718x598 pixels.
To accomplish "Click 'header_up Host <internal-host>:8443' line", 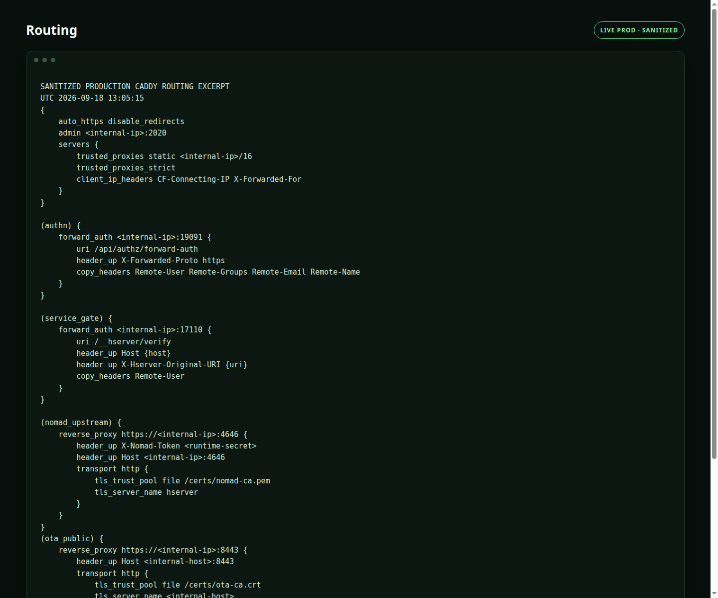I will tap(155, 562).
